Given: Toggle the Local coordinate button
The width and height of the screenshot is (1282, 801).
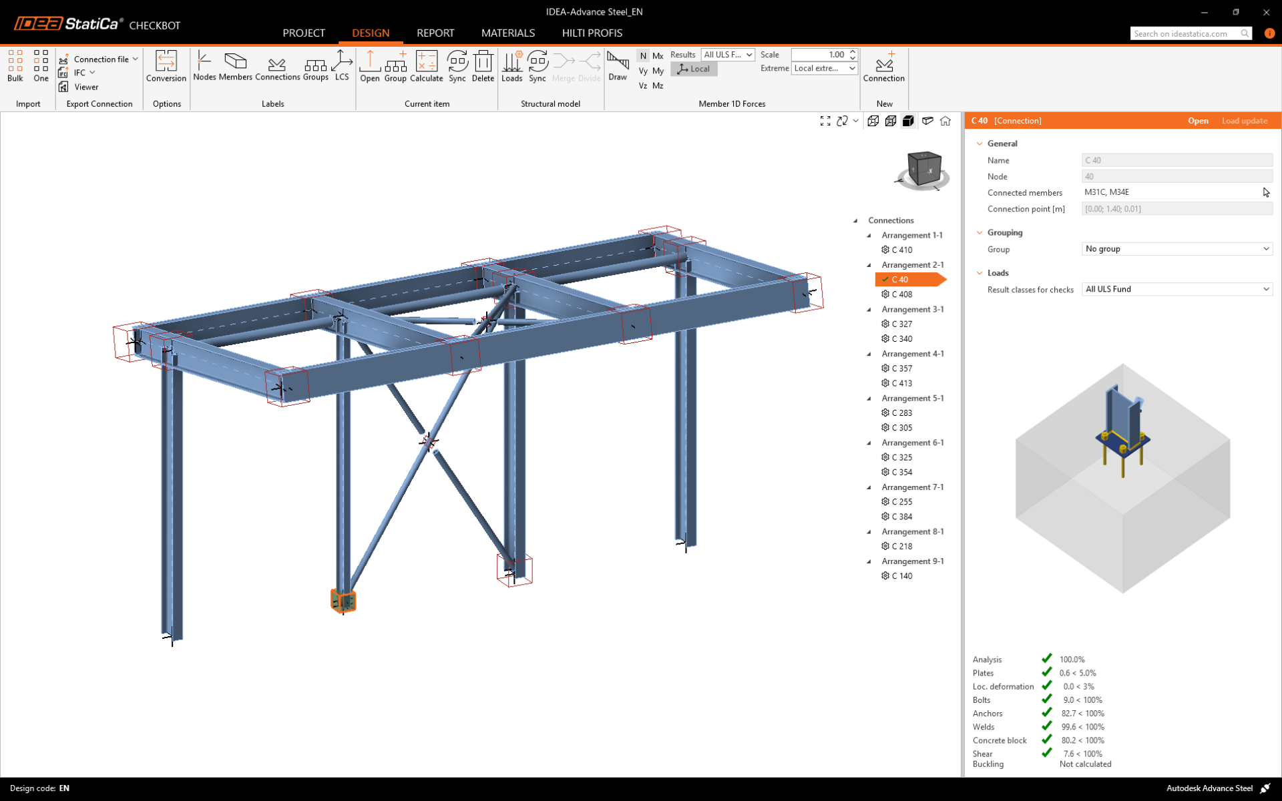Looking at the screenshot, I should click(x=694, y=69).
